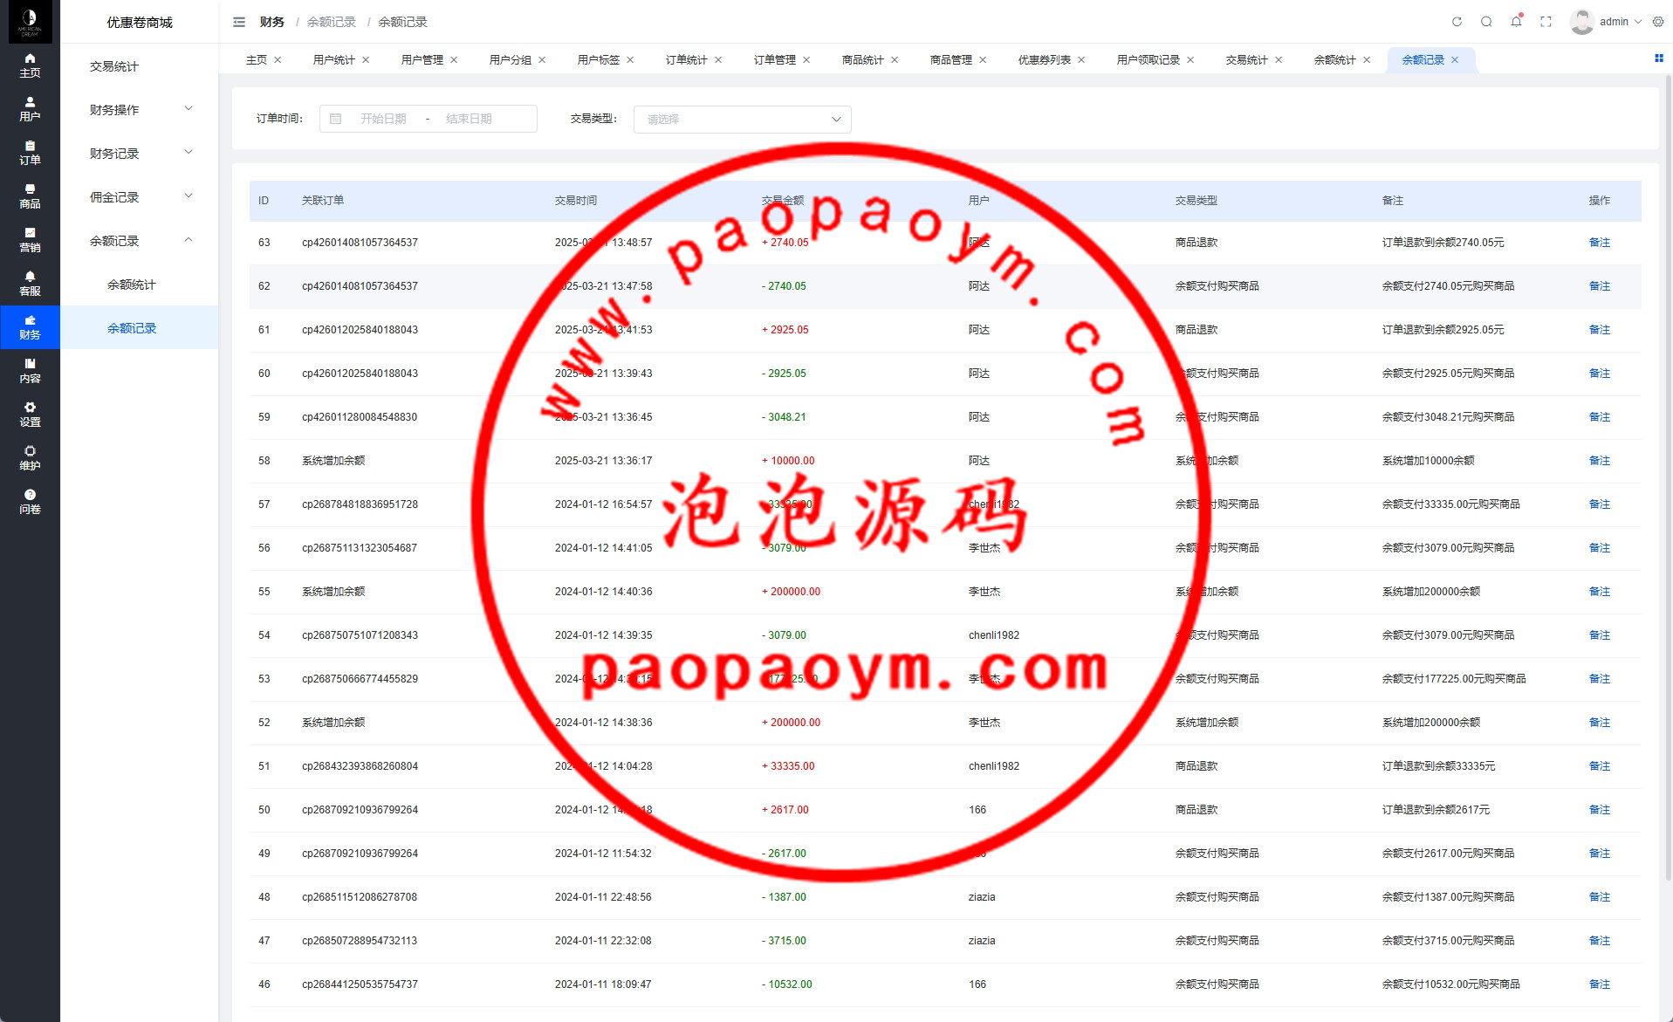Collapse the 余额记录 submenu
The image size is (1673, 1022).
[x=140, y=241]
